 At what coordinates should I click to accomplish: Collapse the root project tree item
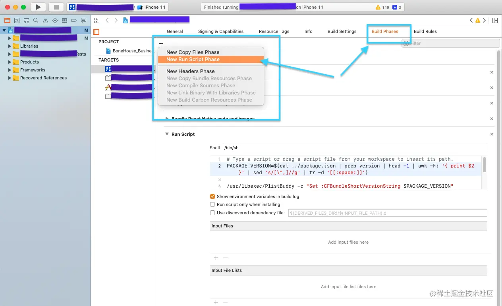click(x=4, y=30)
